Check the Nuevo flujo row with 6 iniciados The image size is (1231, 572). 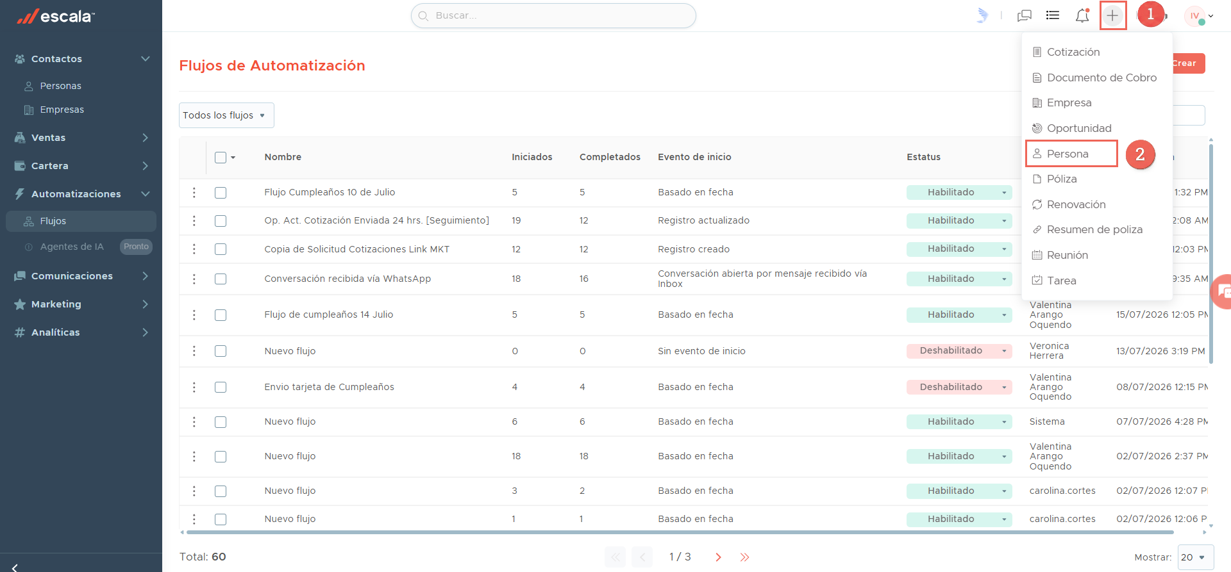click(x=221, y=422)
